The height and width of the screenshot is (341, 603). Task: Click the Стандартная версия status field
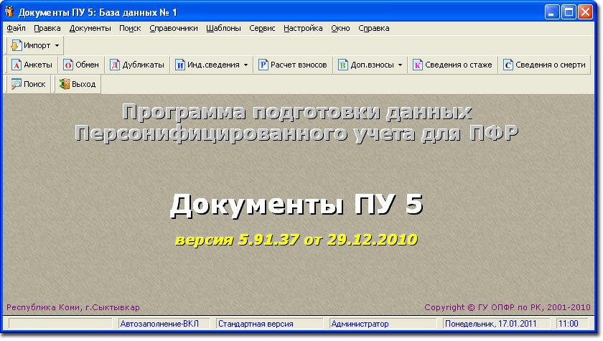[269, 324]
